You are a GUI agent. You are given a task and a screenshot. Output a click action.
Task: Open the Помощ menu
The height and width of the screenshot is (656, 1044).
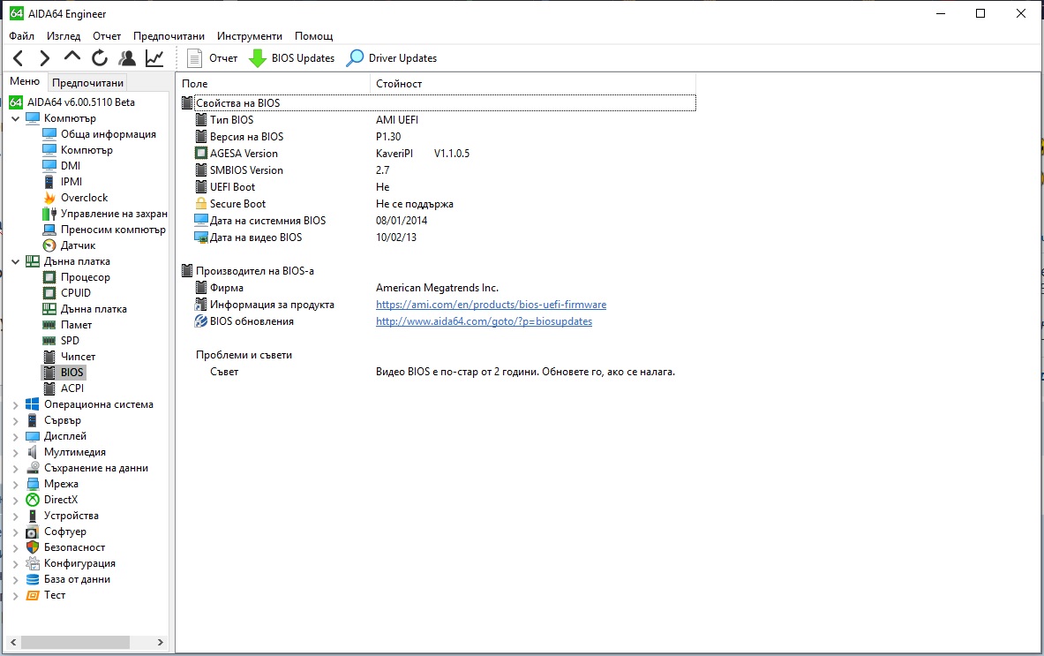click(313, 36)
